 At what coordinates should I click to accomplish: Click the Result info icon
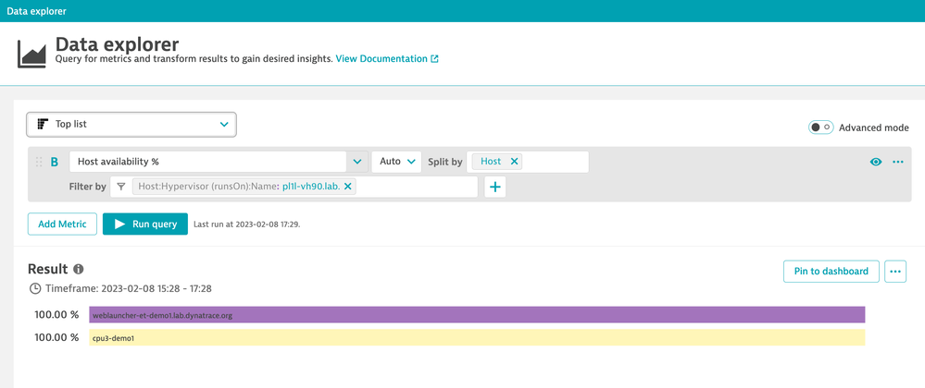79,270
